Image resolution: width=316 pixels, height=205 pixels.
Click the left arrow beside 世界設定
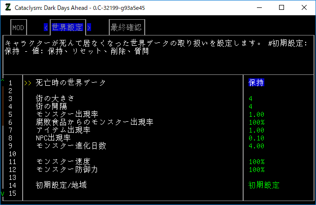click(46, 28)
